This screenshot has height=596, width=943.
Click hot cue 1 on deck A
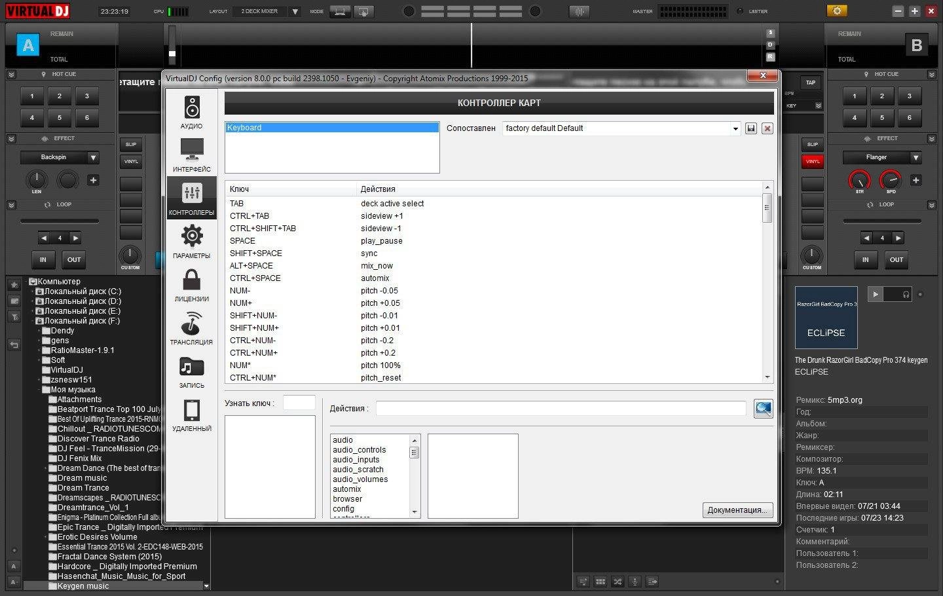[32, 96]
